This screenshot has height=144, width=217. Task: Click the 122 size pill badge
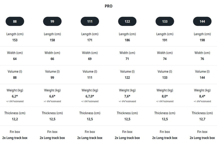coord(127,21)
